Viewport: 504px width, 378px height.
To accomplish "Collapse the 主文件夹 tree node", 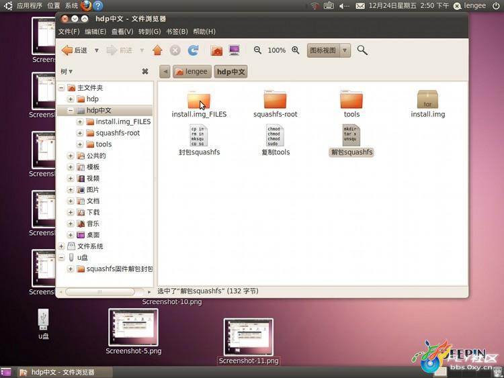I will coord(61,88).
